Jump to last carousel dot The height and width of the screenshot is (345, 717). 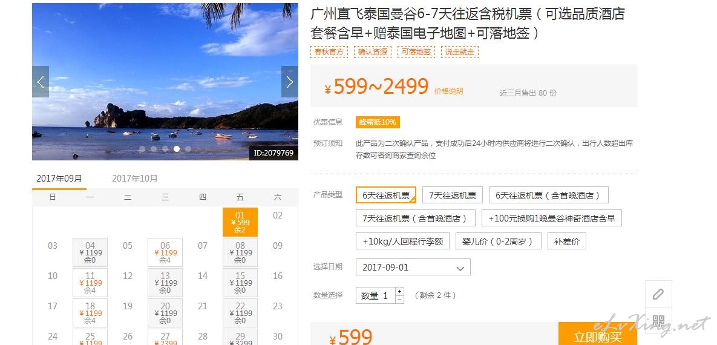pyautogui.click(x=188, y=149)
